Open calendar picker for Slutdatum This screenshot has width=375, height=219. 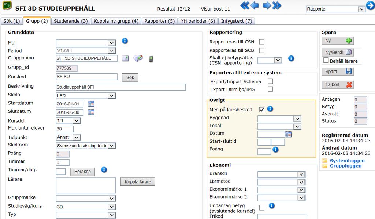click(x=91, y=112)
